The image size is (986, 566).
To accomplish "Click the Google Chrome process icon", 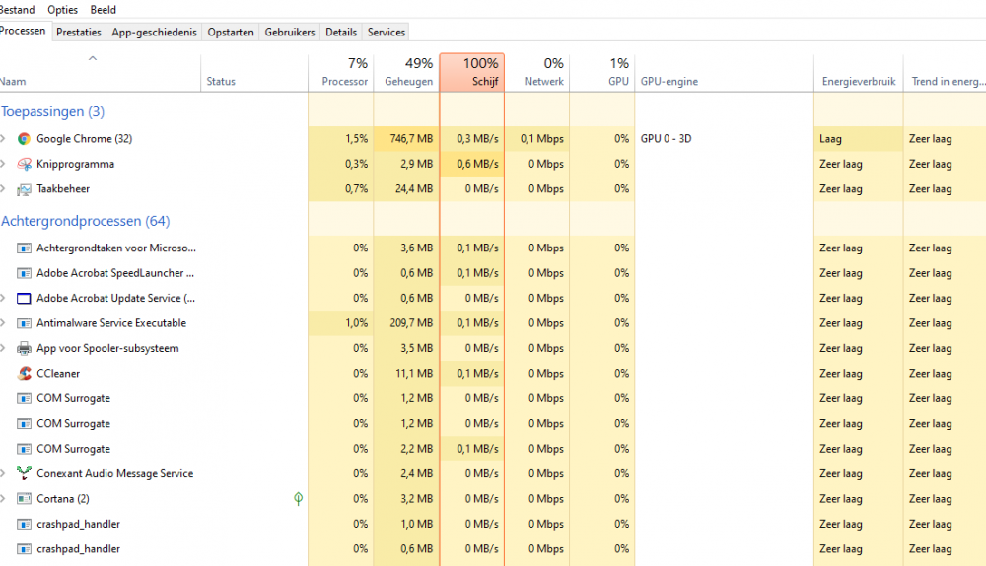I will (x=25, y=139).
